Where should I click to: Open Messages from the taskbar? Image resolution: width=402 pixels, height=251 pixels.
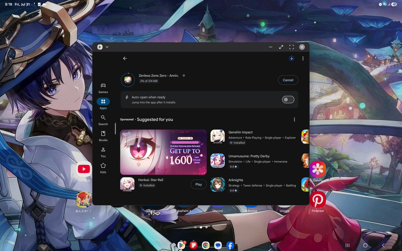(218, 245)
